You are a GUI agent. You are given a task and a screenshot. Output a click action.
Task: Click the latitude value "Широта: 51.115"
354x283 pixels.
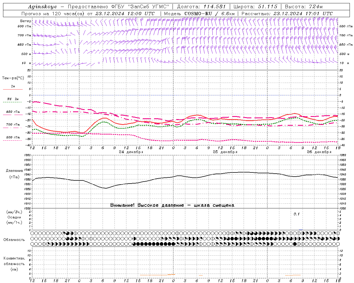pos(255,7)
